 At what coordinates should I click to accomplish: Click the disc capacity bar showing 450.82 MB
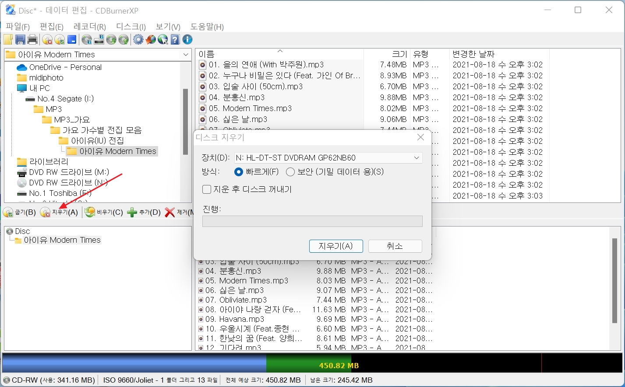click(x=312, y=363)
